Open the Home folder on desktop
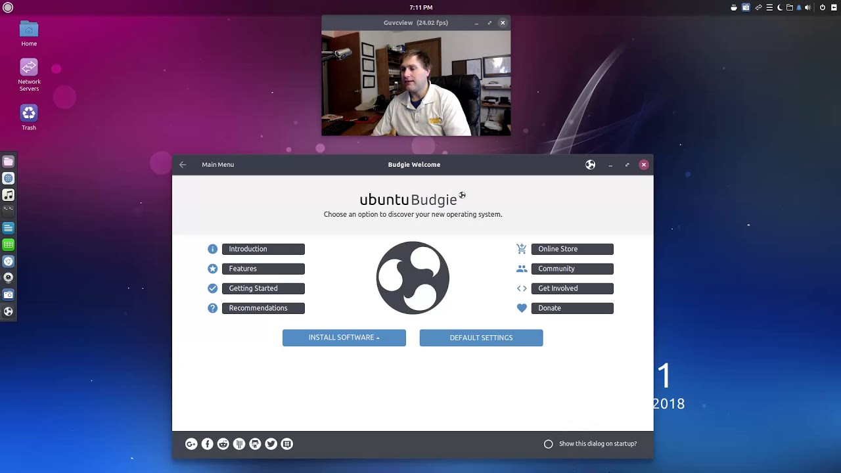The image size is (841, 473). 29,34
